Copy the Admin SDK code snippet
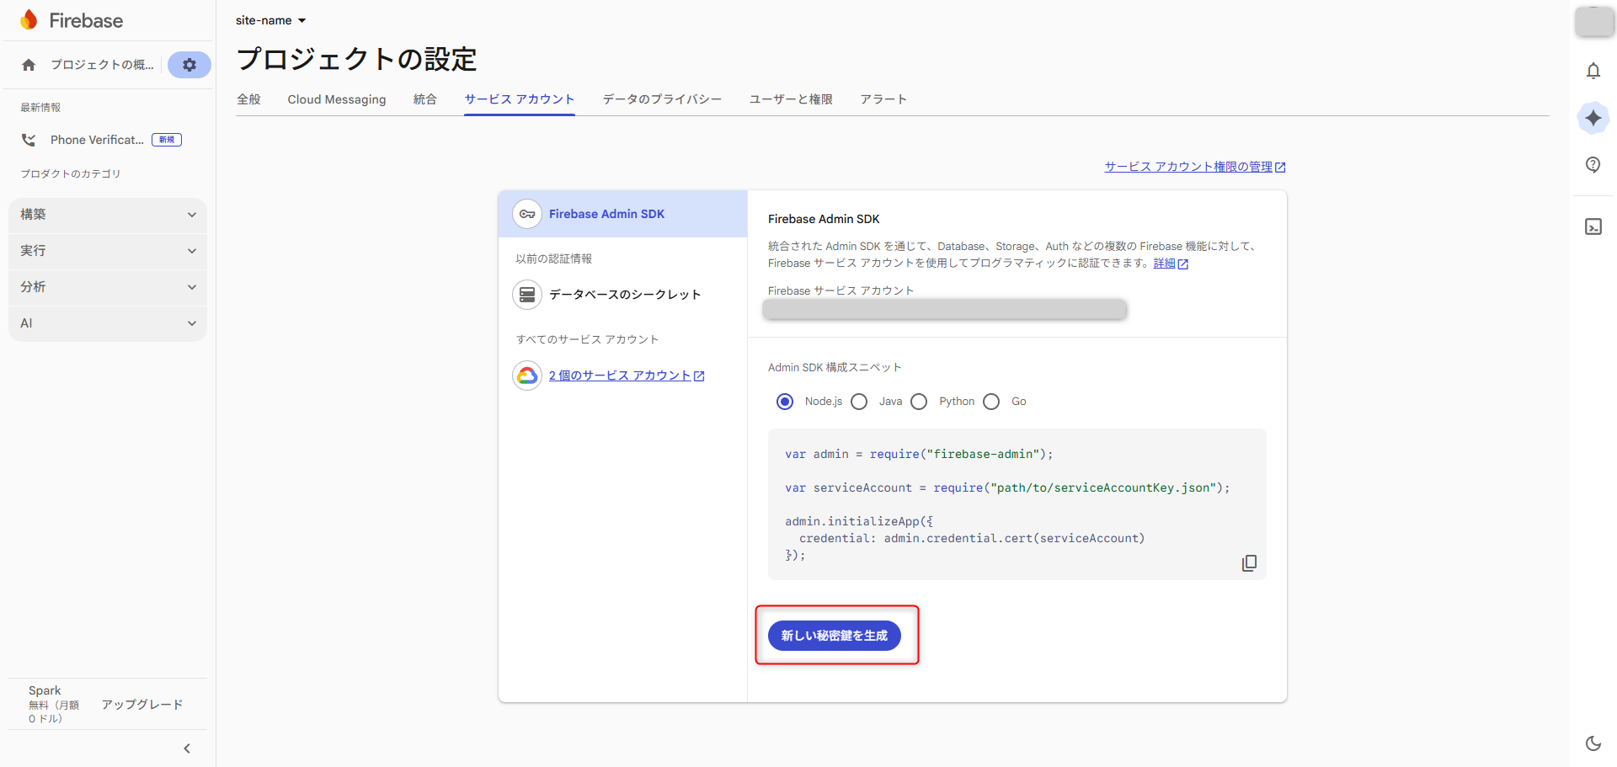Image resolution: width=1617 pixels, height=767 pixels. click(x=1249, y=562)
